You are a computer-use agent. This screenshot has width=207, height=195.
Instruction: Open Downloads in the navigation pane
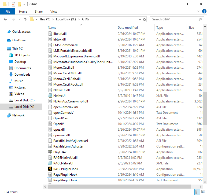(x=22, y=75)
